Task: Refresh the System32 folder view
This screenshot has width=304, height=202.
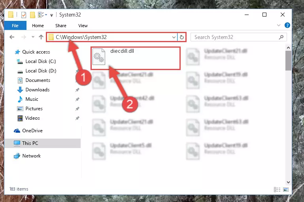Action: click(x=182, y=37)
